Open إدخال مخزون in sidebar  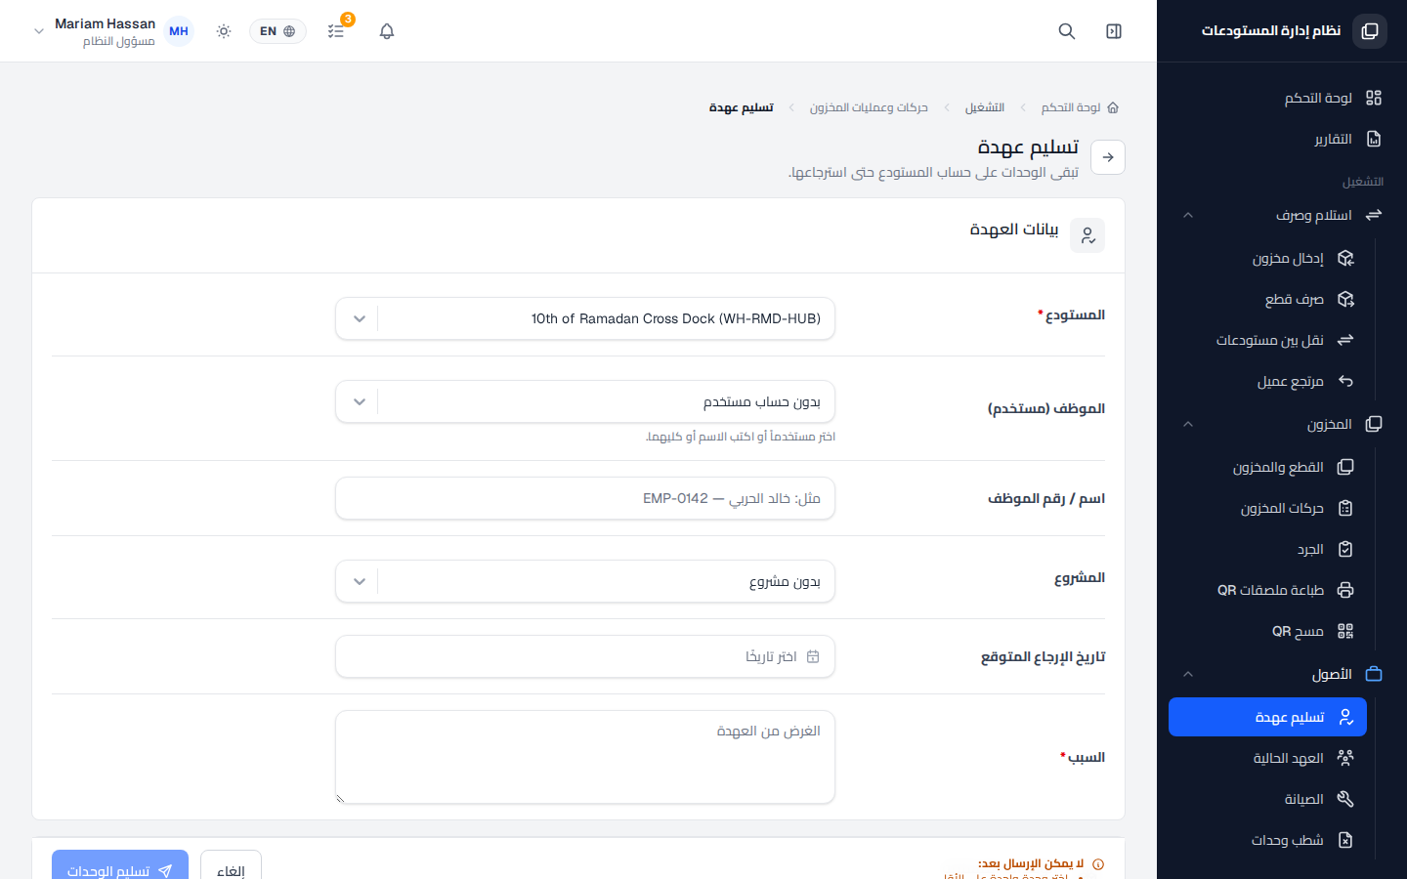tap(1268, 258)
